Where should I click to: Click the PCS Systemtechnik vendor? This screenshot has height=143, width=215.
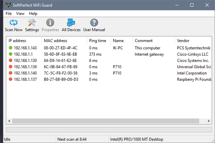(x=193, y=48)
